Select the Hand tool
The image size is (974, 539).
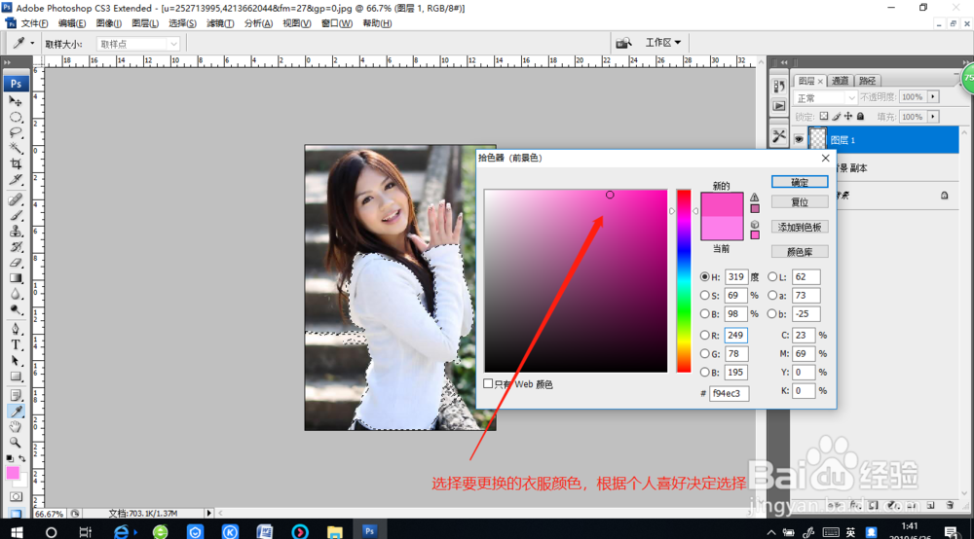tap(16, 427)
